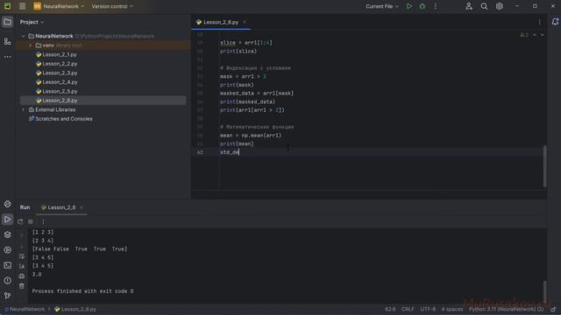This screenshot has height=315, width=561.
Task: Expand External Libraries node
Action: (24, 109)
